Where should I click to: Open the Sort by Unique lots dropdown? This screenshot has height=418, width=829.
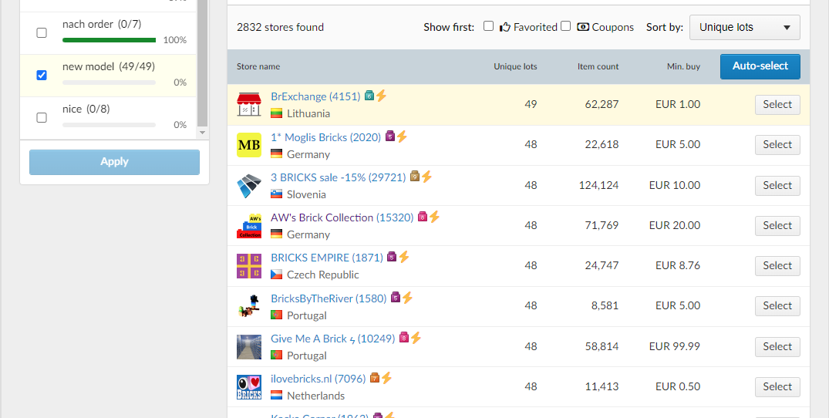click(x=744, y=27)
